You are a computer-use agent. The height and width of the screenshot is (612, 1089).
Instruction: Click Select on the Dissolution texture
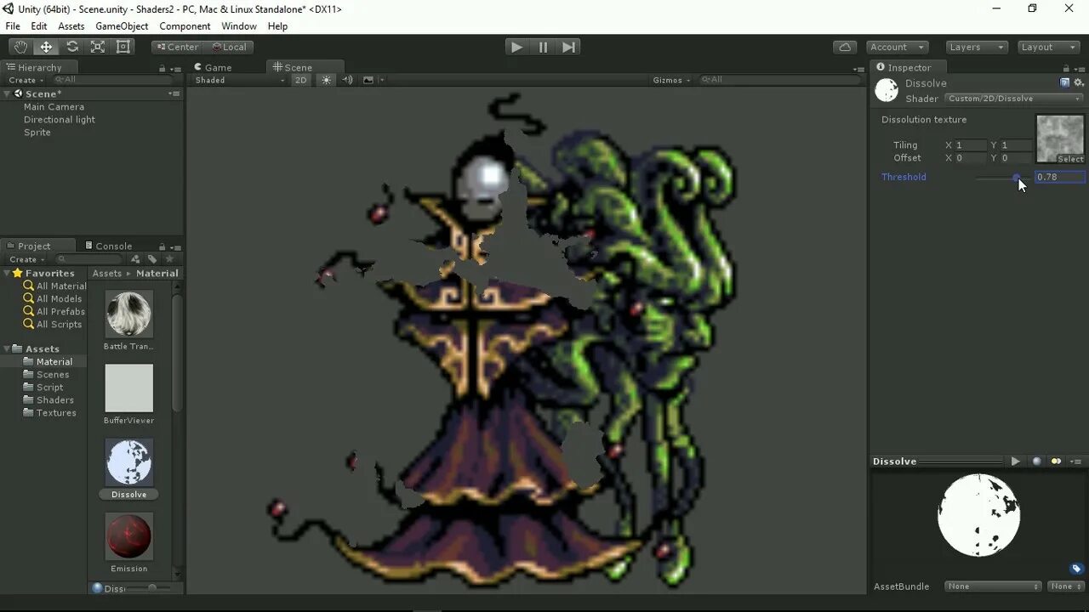pos(1070,159)
